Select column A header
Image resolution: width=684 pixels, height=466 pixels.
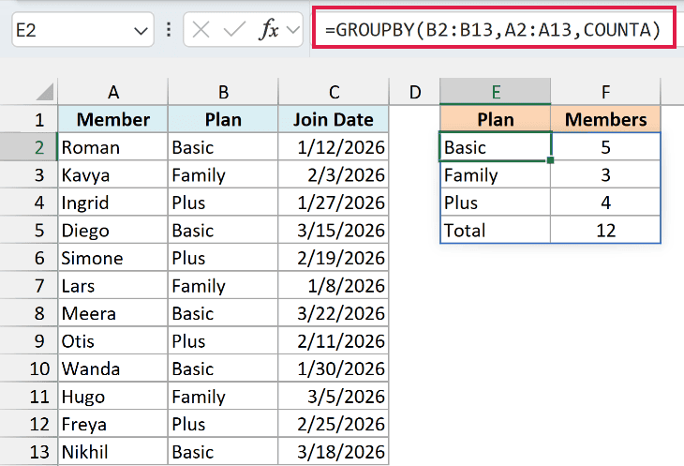[113, 92]
